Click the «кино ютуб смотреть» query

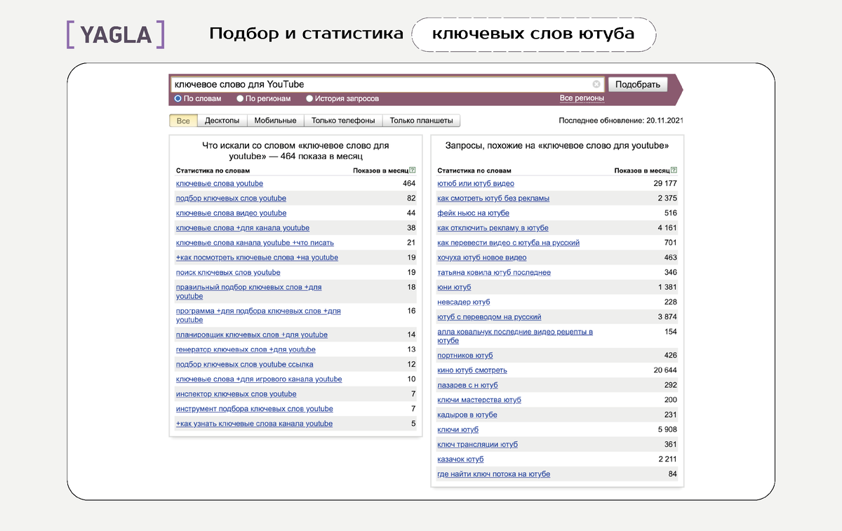[x=473, y=370]
